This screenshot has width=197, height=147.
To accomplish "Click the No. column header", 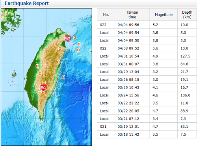I will tap(106, 15).
